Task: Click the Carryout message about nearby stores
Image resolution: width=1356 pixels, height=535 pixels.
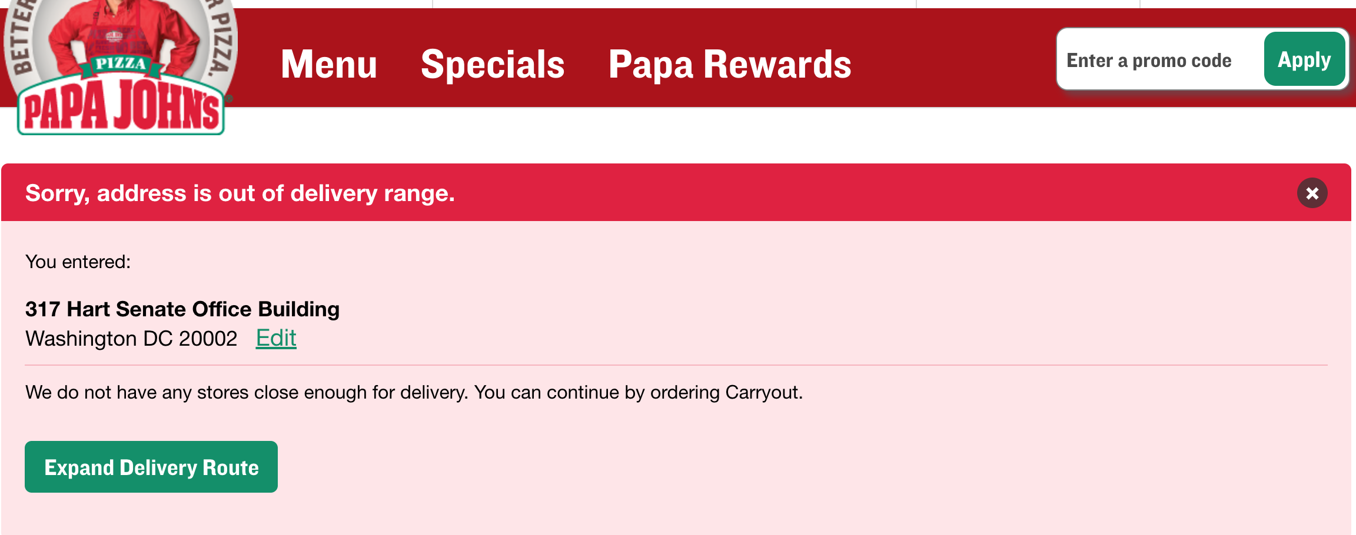Action: tap(414, 392)
